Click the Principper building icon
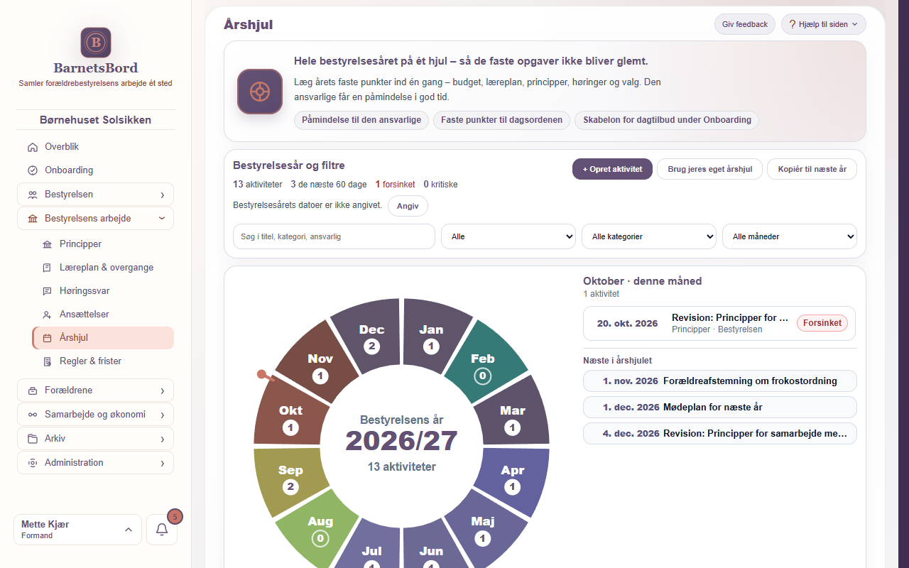This screenshot has height=568, width=909. pos(47,244)
